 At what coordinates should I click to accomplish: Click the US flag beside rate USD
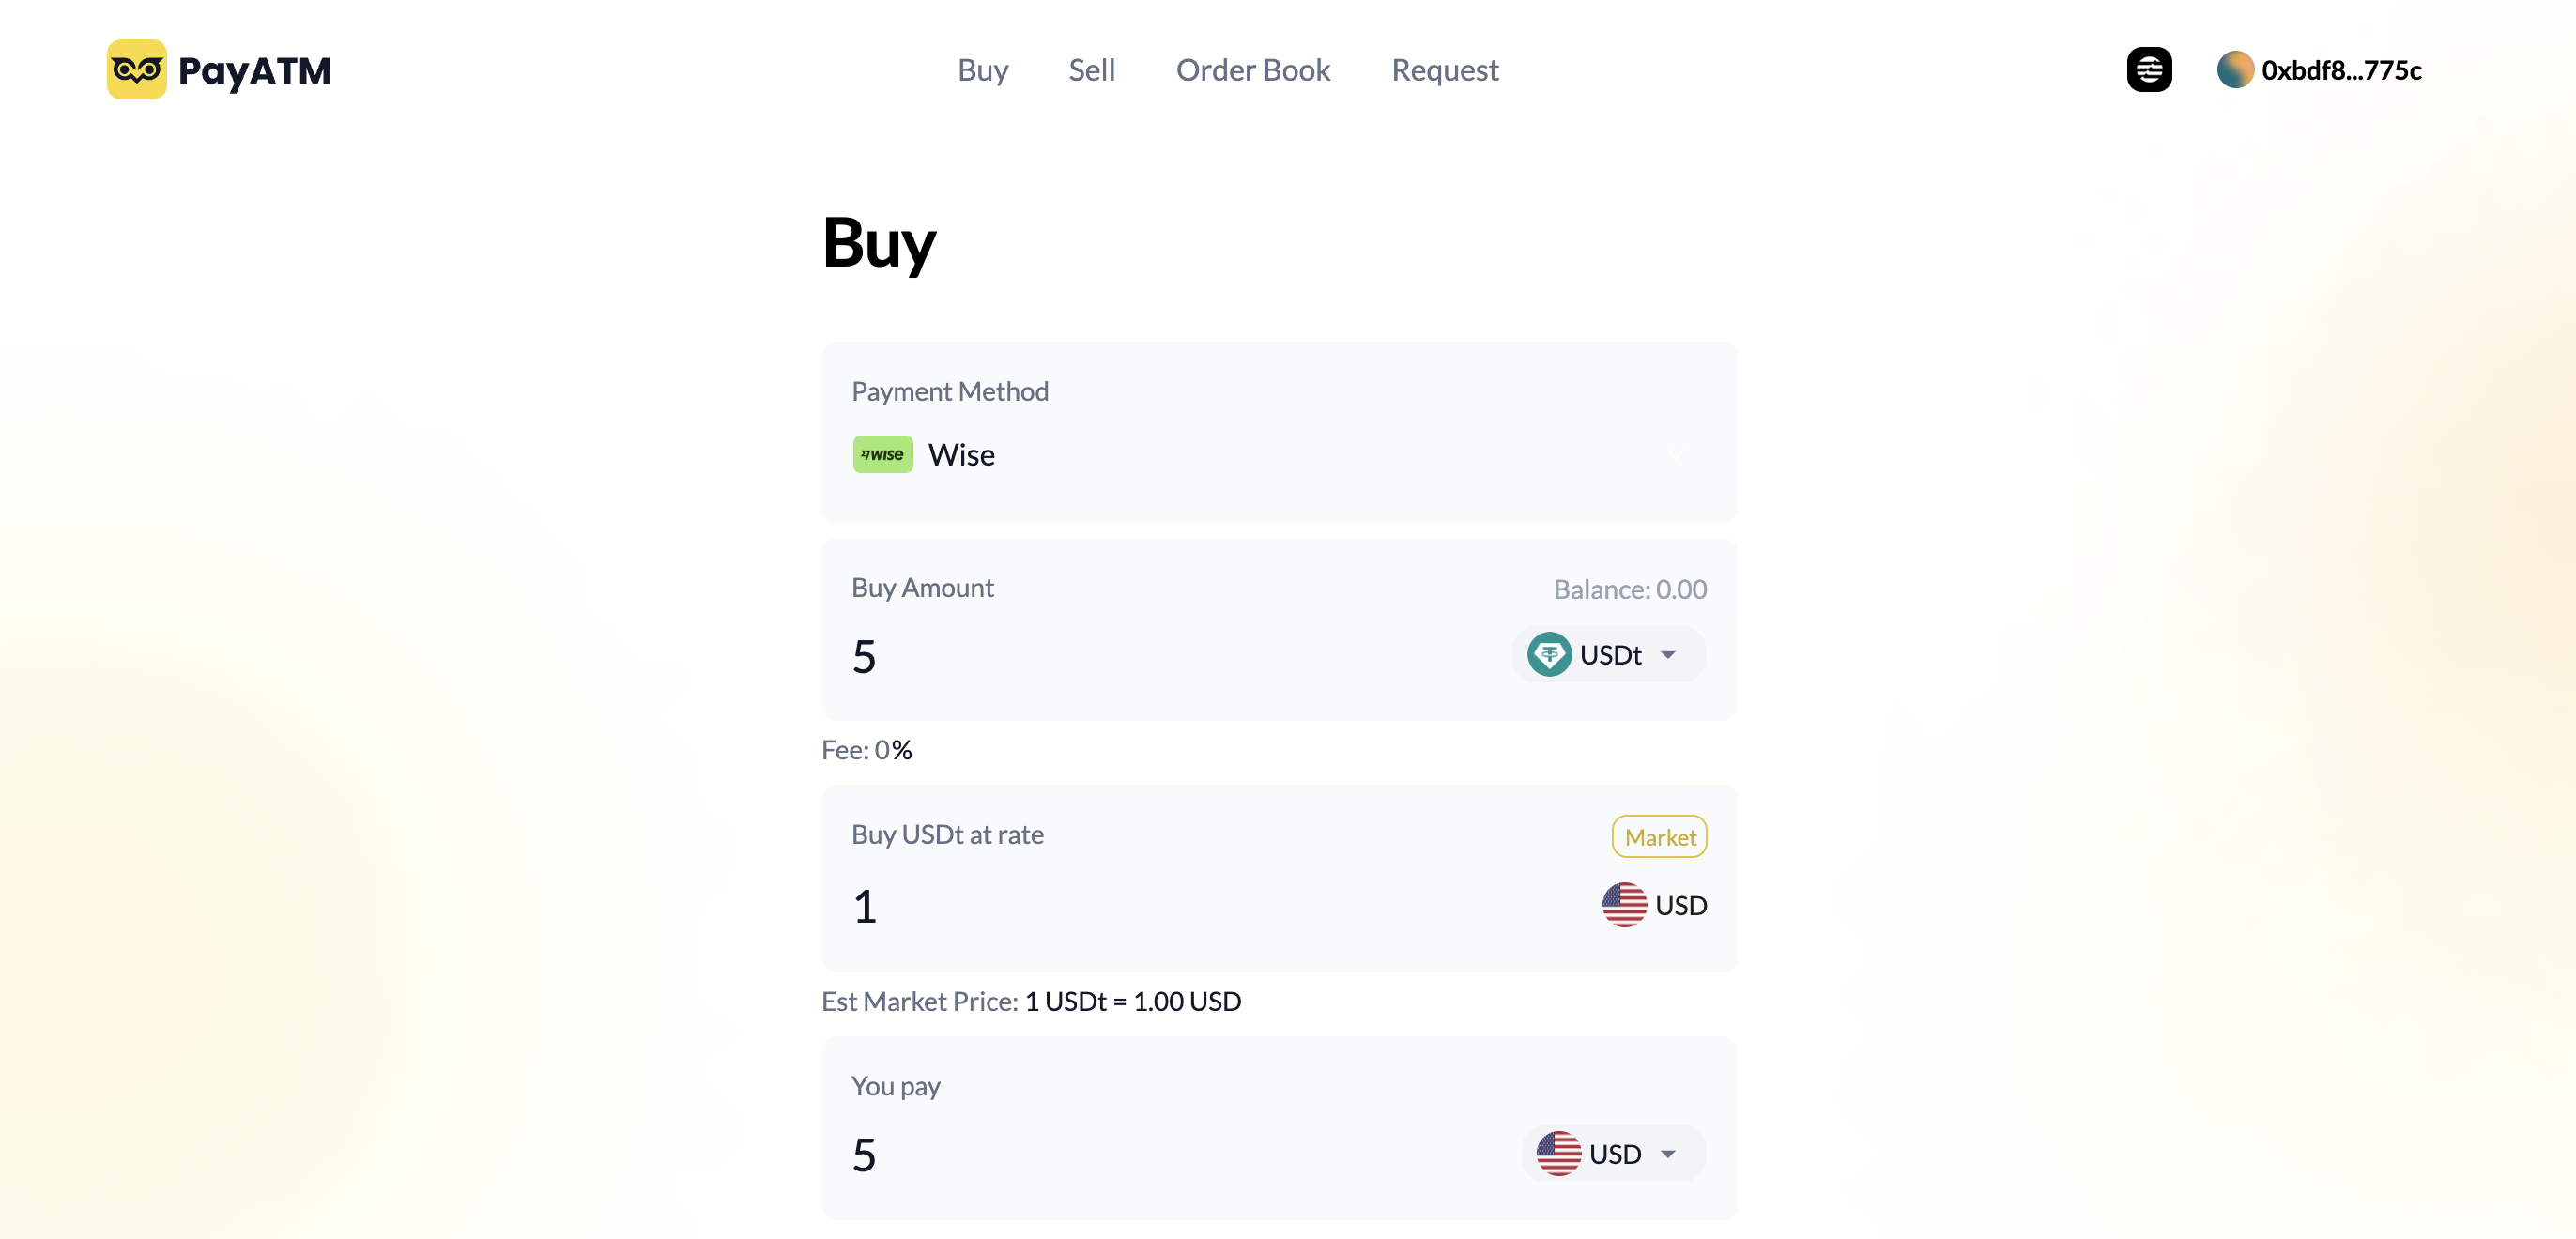point(1624,905)
